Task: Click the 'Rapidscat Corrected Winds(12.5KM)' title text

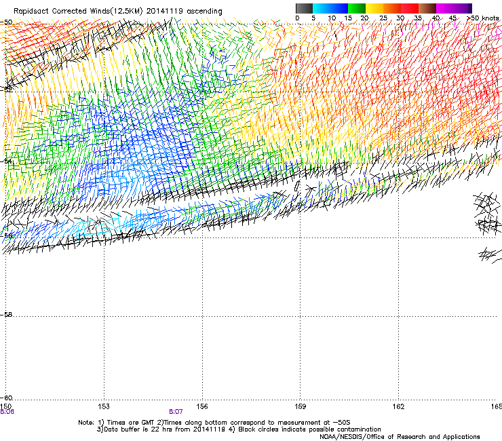Action: [x=78, y=12]
